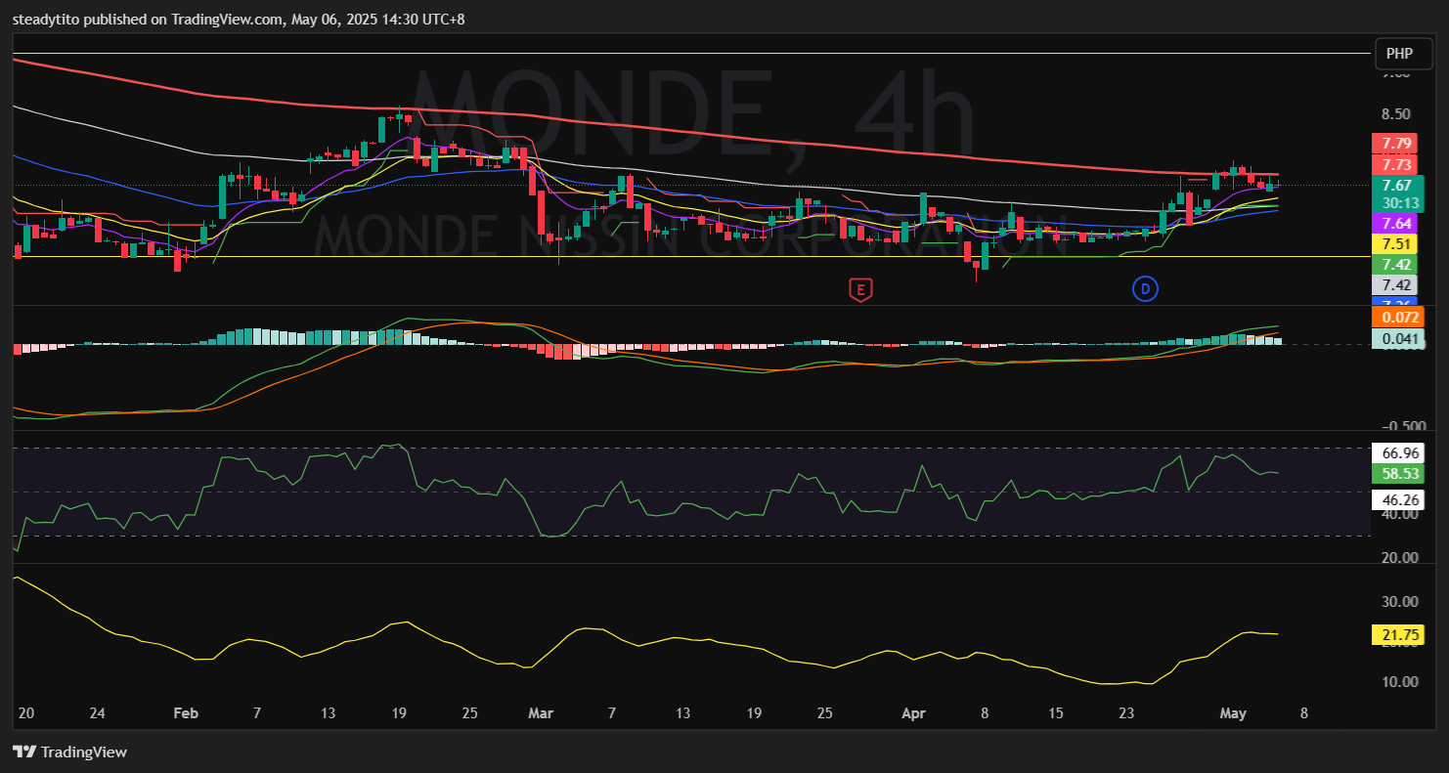The image size is (1449, 773).
Task: Click the Apr label on time axis
Action: (x=913, y=713)
